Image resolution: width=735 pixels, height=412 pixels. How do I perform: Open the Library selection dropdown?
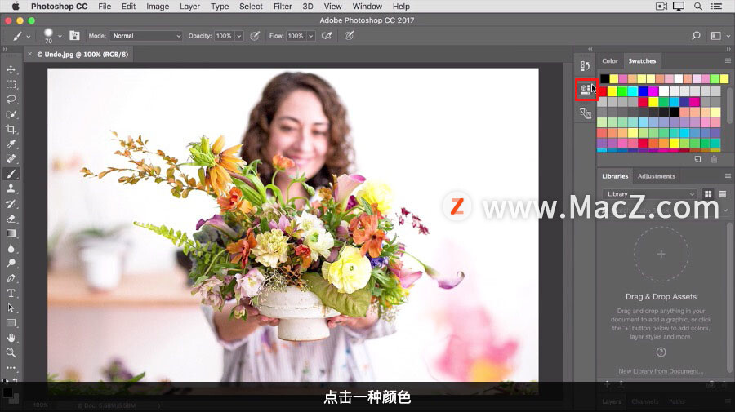[x=650, y=194]
